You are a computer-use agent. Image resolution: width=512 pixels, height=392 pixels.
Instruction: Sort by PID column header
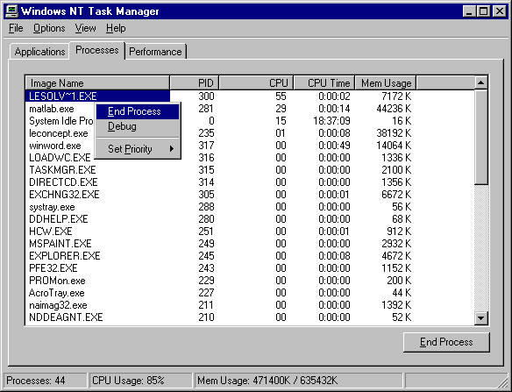point(194,83)
